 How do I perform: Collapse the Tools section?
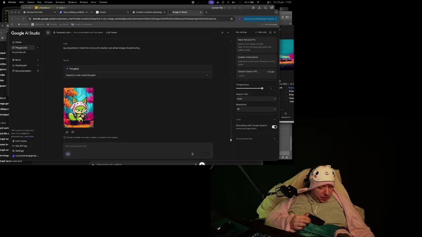274,119
